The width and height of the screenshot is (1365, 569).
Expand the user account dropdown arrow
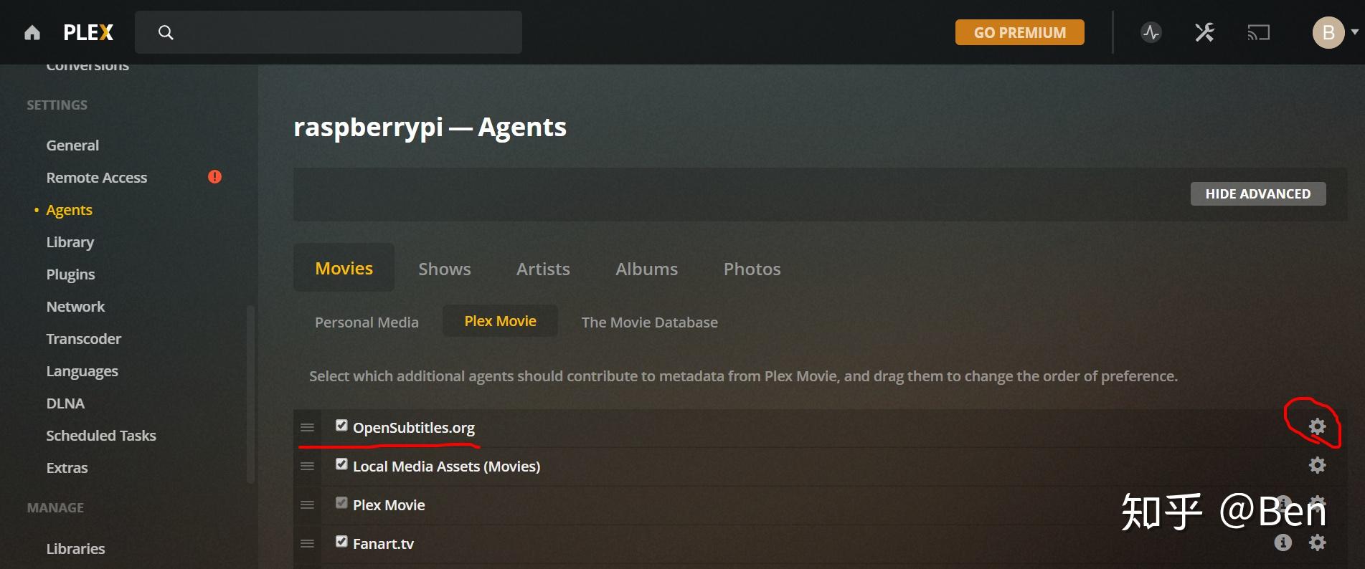pos(1354,32)
